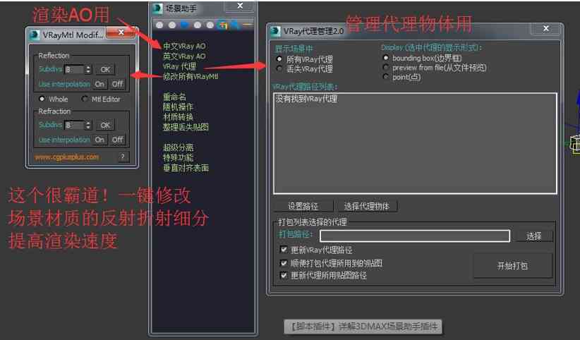Close the 场景助手 window
Image resolution: width=580 pixels, height=340 pixels.
(x=240, y=6)
